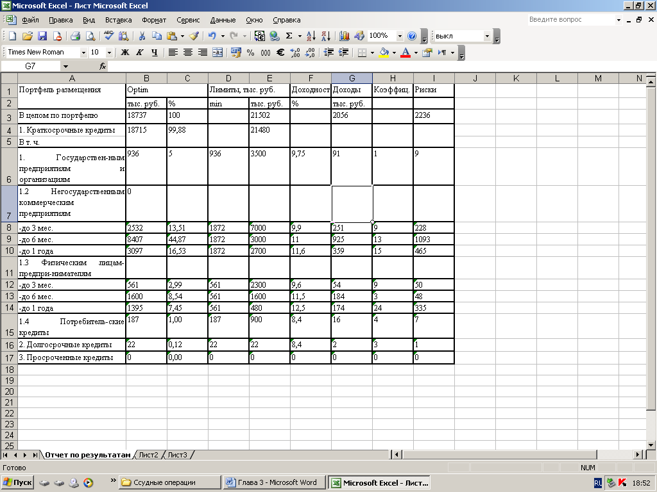Open the Ссудные операции folder in taskbar

169,482
